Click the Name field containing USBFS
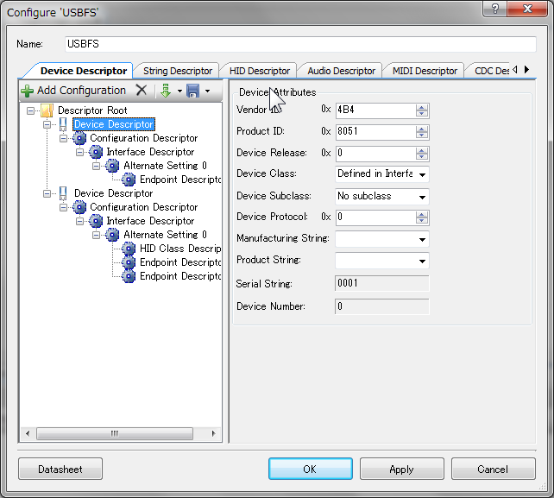The width and height of the screenshot is (554, 498). point(300,44)
